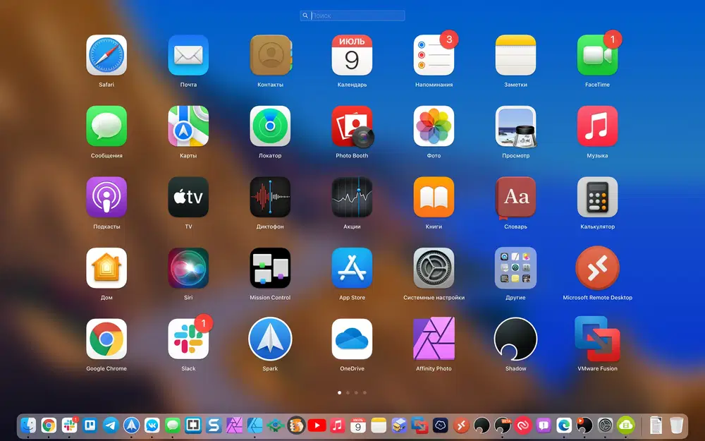Open Mission Control
Viewport: 705px width, 441px height.
click(270, 269)
